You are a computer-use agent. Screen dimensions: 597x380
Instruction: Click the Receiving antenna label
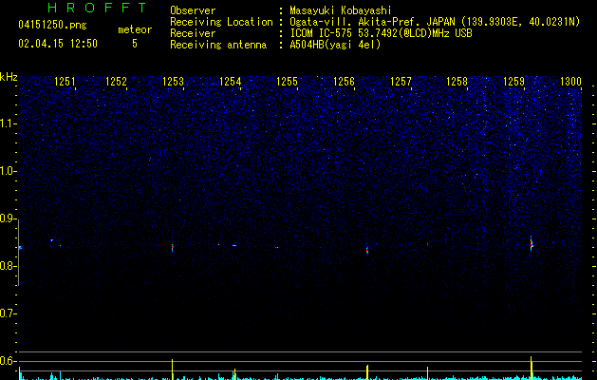(x=218, y=45)
